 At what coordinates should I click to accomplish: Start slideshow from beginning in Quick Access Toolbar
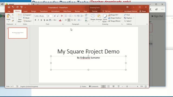[x=21, y=7]
